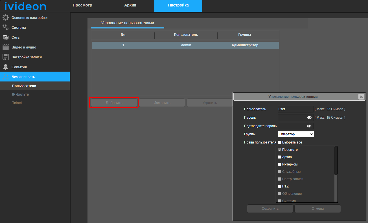
Task: Show password with Пароль eye icon
Action: click(309, 118)
